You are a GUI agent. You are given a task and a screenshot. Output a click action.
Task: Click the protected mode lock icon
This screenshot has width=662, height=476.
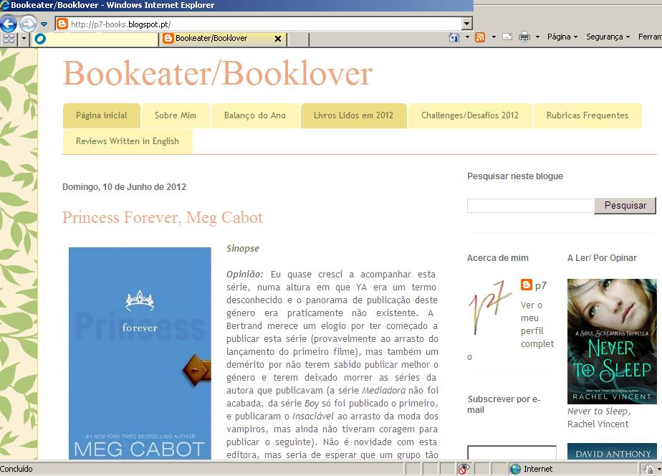point(647,469)
